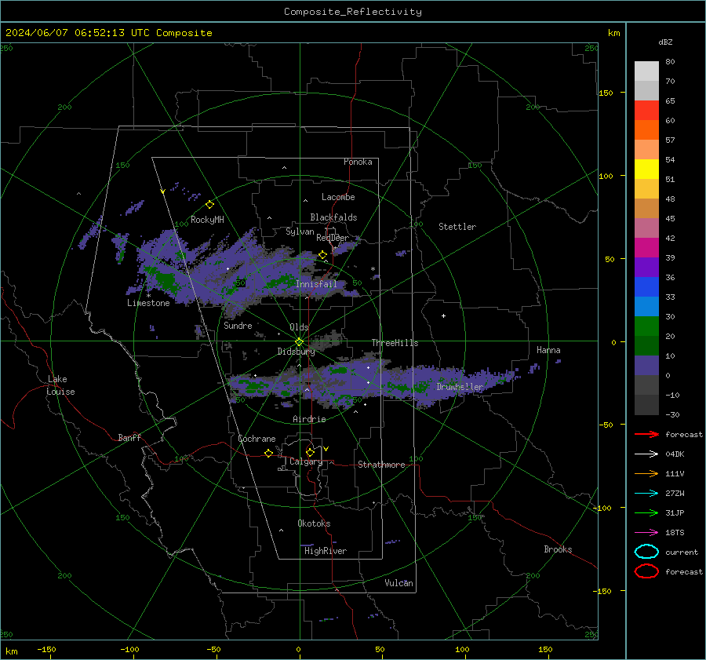Viewport: 706px width, 660px height.
Task: Click the Sundre town label
Action: point(238,325)
